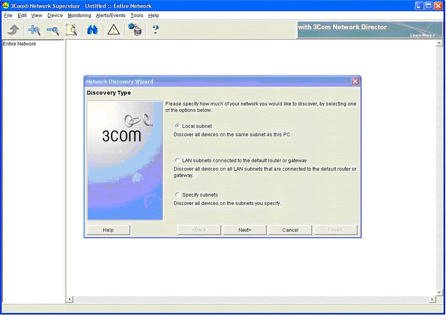Open the Tools menu

point(137,15)
